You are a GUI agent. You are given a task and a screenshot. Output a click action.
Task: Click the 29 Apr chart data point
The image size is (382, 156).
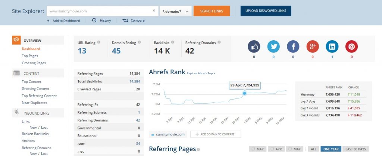[x=244, y=93]
